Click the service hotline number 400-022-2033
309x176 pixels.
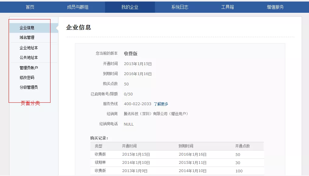(x=137, y=104)
